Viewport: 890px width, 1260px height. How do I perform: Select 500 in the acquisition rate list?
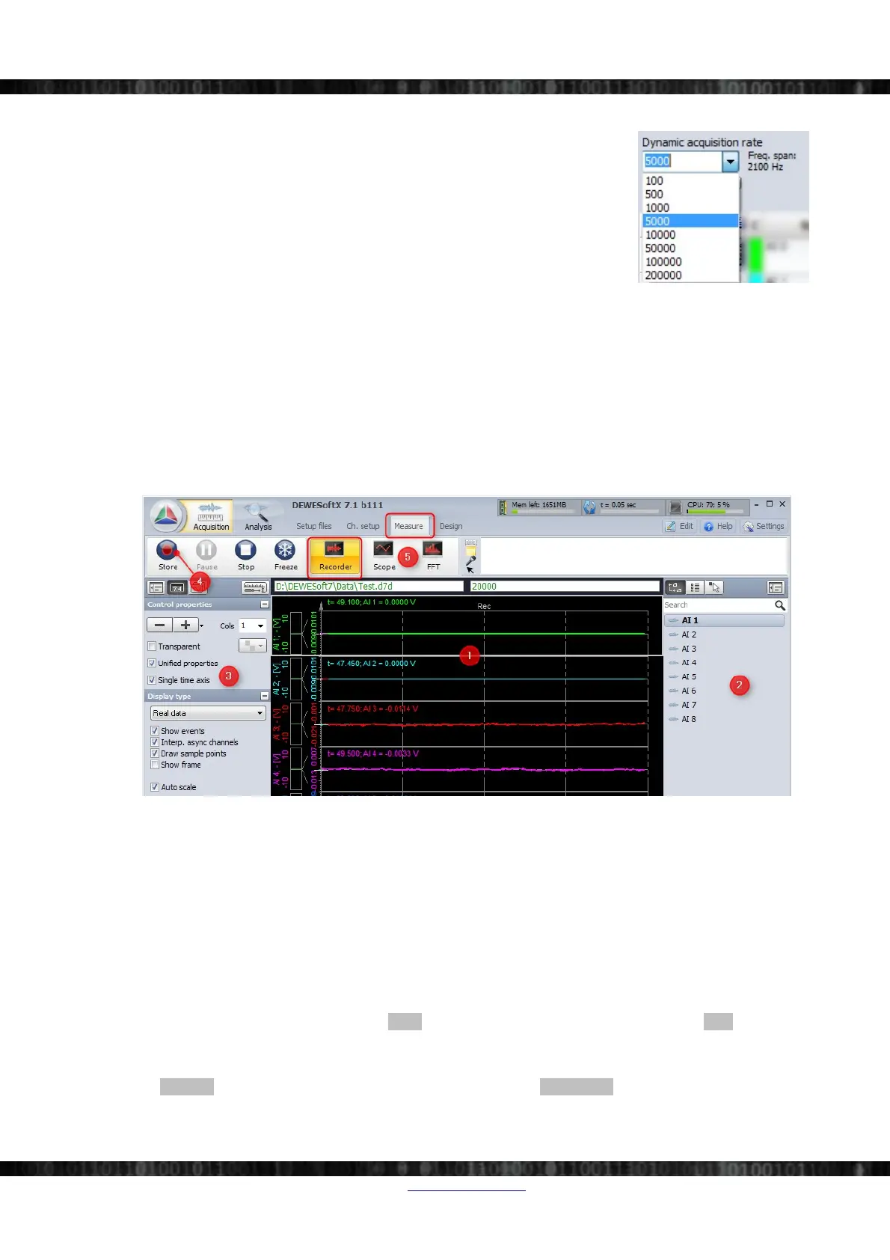point(690,195)
